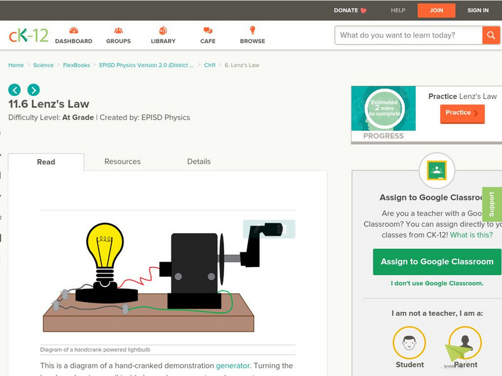Click 'I don't use Google Classroom.' link
The image size is (502, 376).
pyautogui.click(x=437, y=283)
